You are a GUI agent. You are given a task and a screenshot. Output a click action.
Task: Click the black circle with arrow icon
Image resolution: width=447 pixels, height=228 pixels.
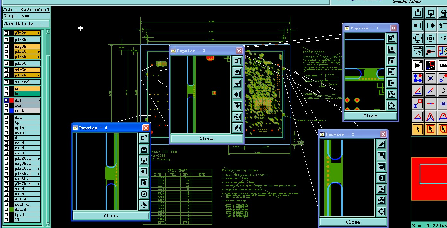tap(417, 65)
